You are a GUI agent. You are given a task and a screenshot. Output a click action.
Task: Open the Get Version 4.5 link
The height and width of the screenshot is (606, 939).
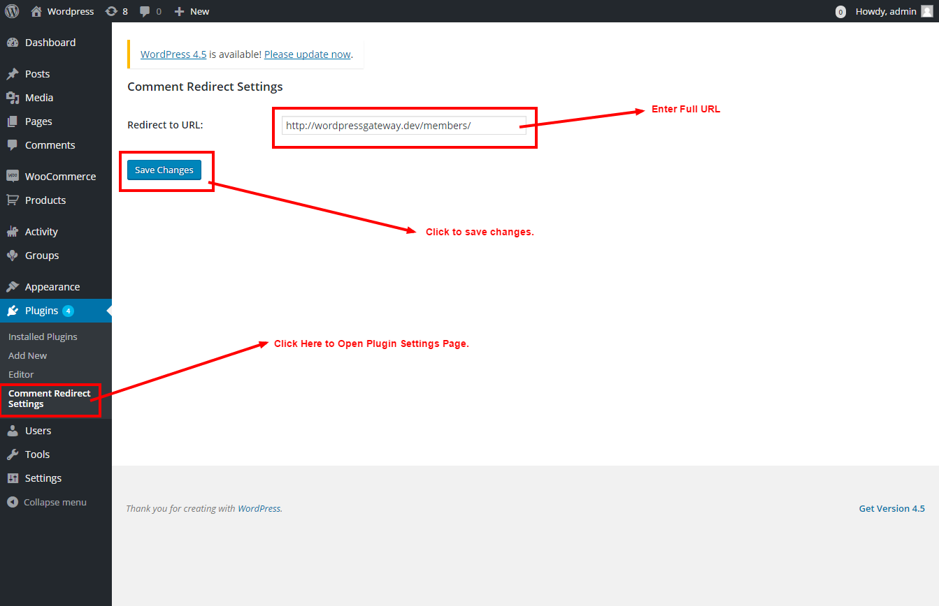(x=891, y=509)
